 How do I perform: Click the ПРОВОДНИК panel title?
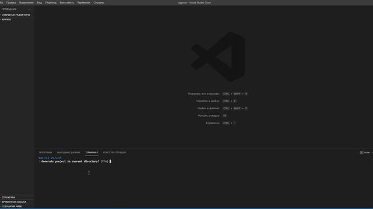(9, 9)
